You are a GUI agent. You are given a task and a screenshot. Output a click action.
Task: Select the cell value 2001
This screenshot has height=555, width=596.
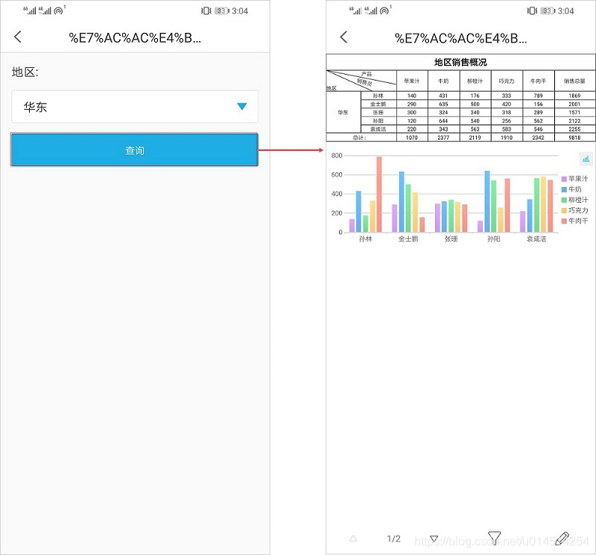(x=574, y=104)
